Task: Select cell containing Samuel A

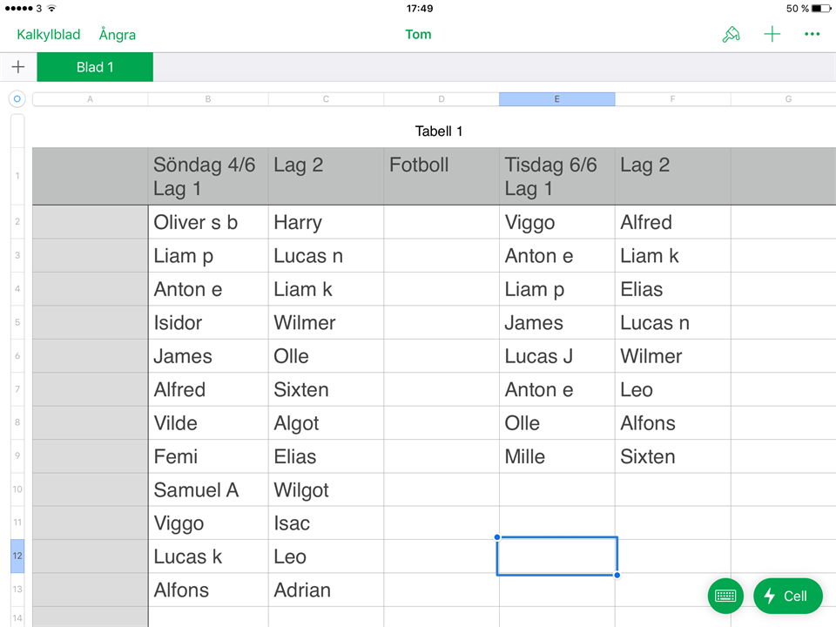Action: (x=208, y=489)
